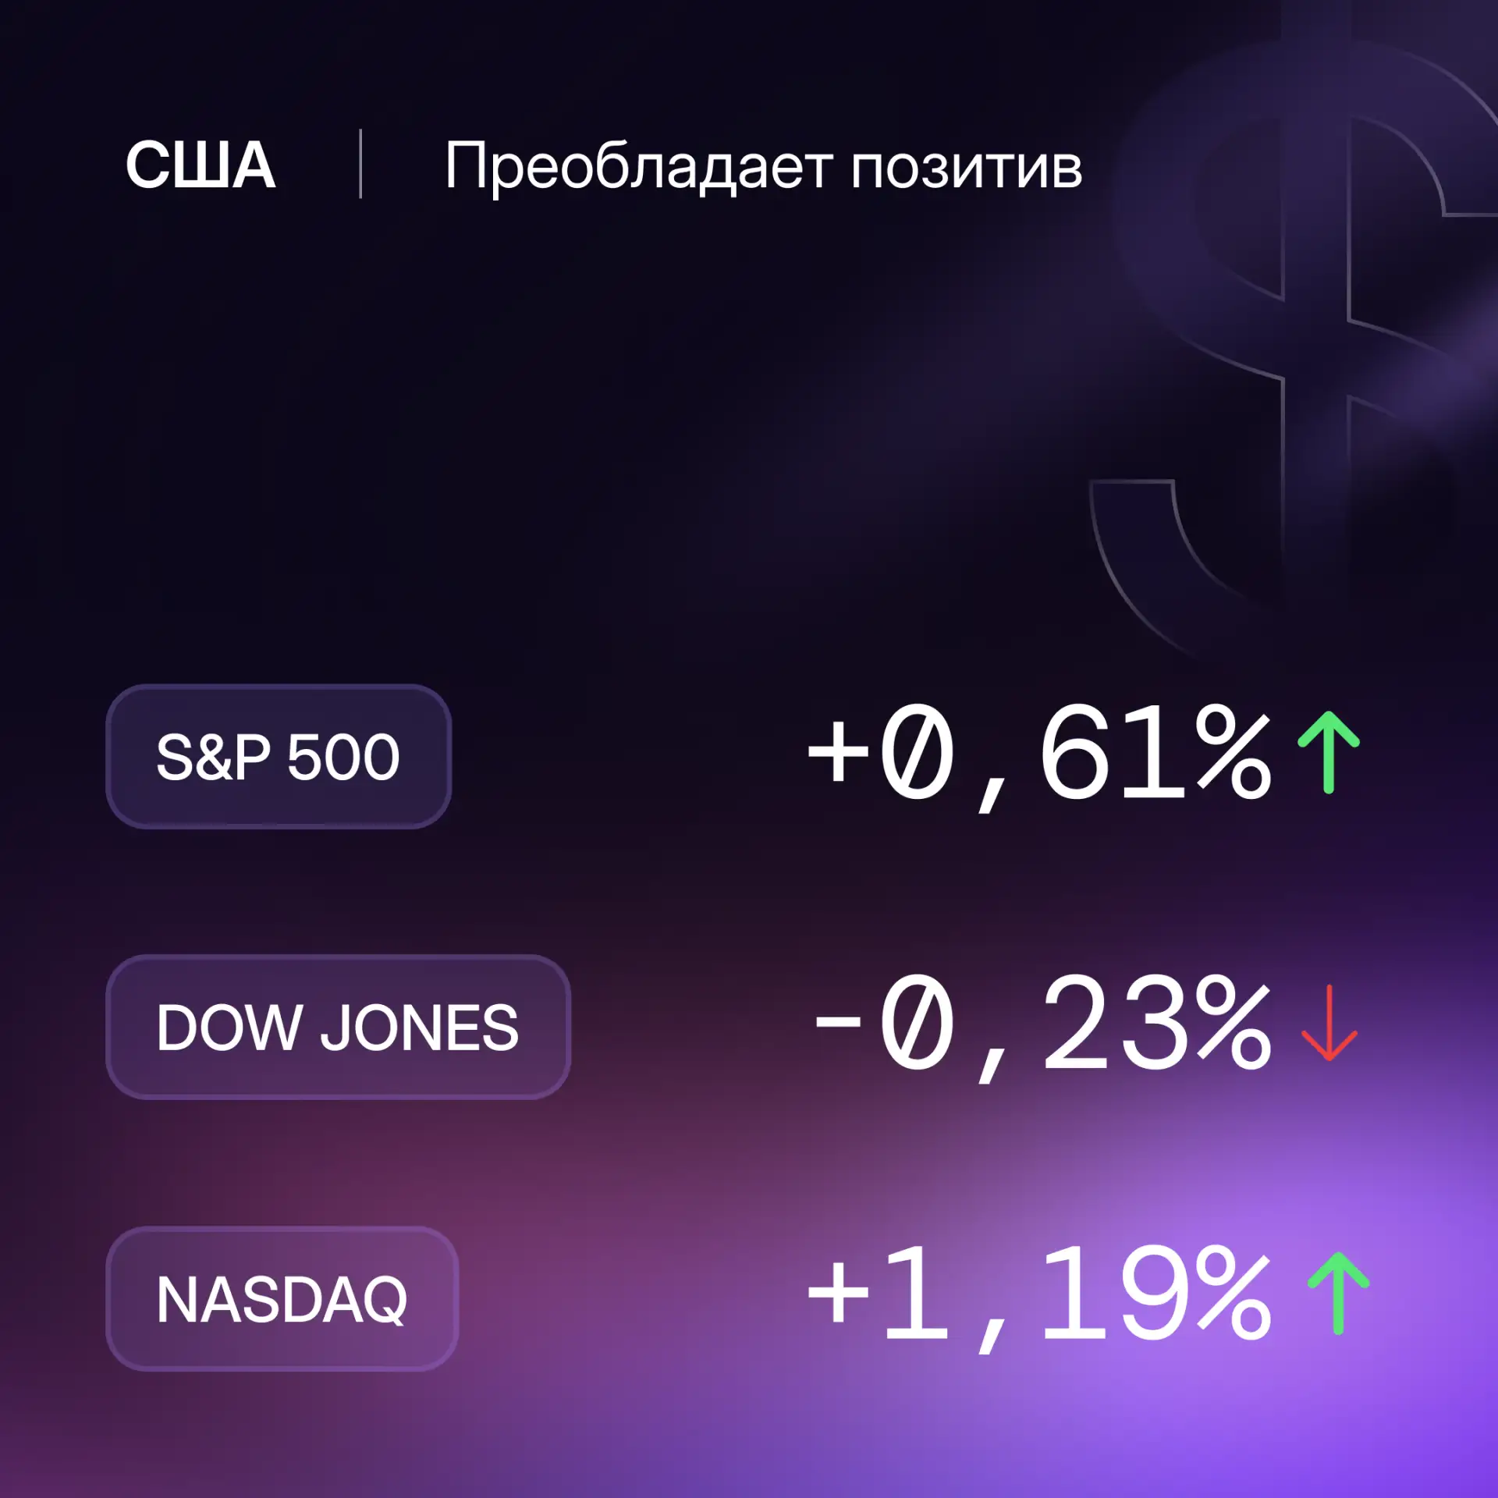
Task: Click the minus sign in the Dow Jones row
Action: 837,1021
